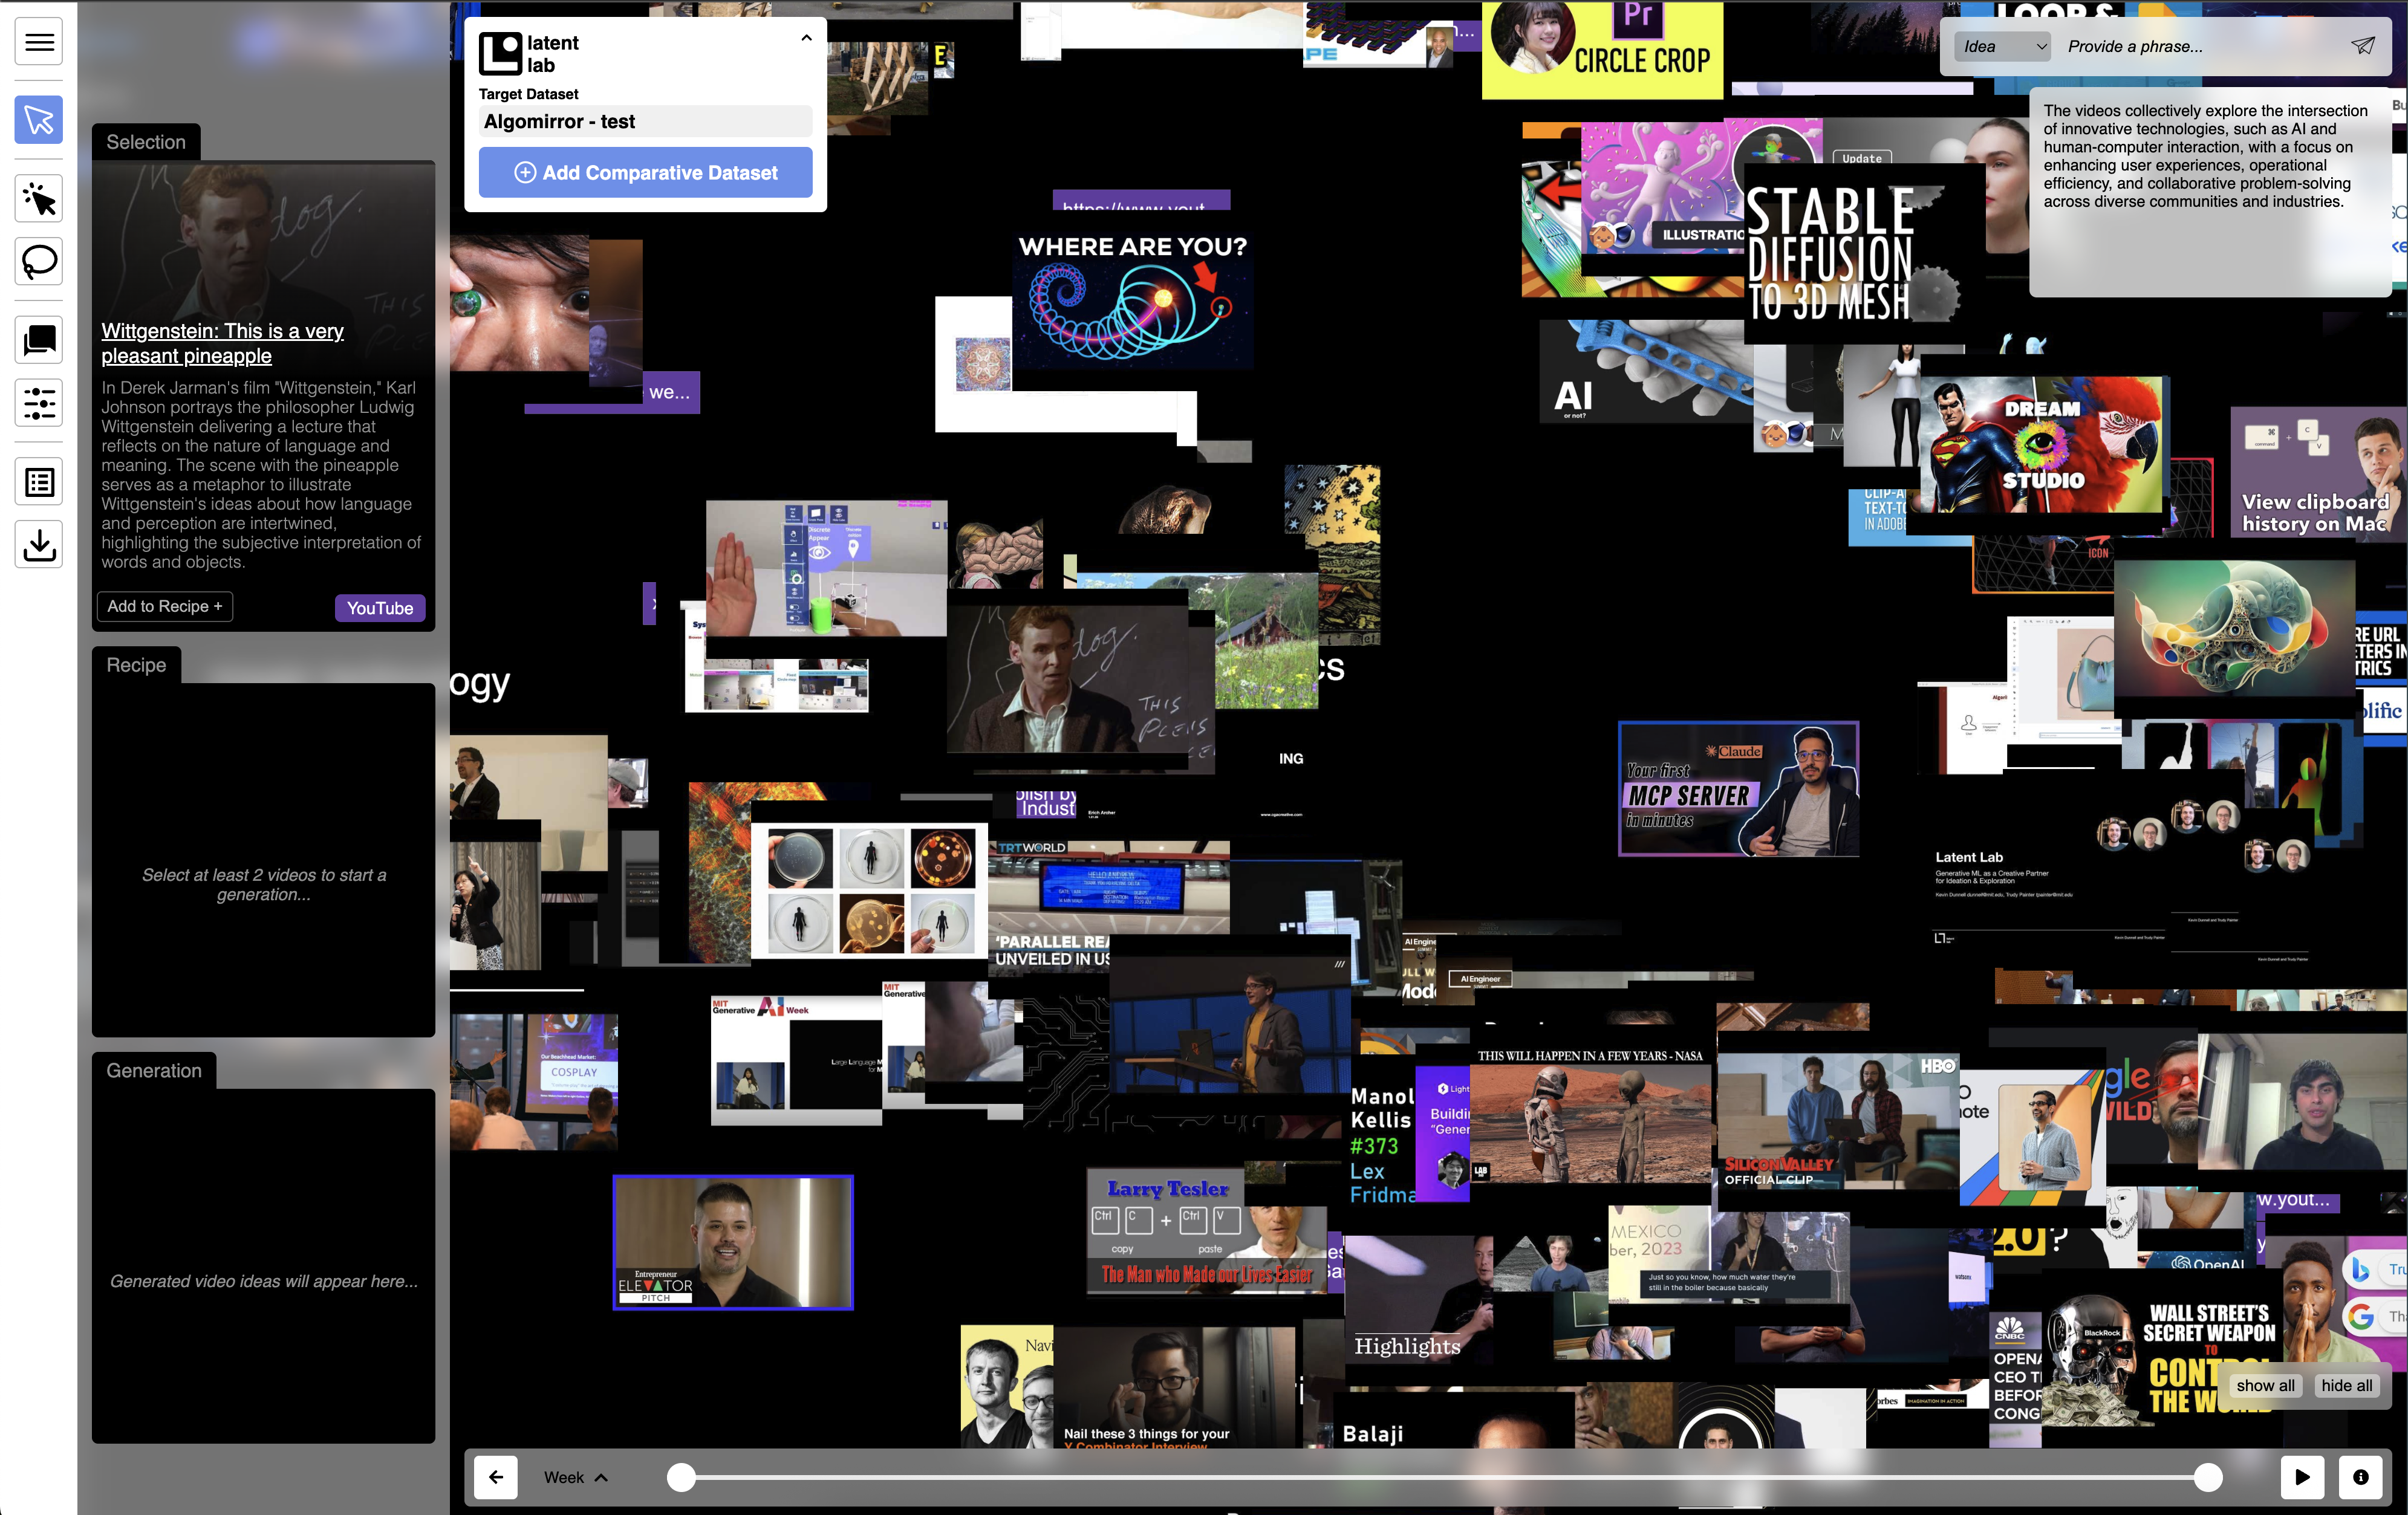Collapse the Week timeline selector
This screenshot has height=1515, width=2408.
pyautogui.click(x=601, y=1477)
